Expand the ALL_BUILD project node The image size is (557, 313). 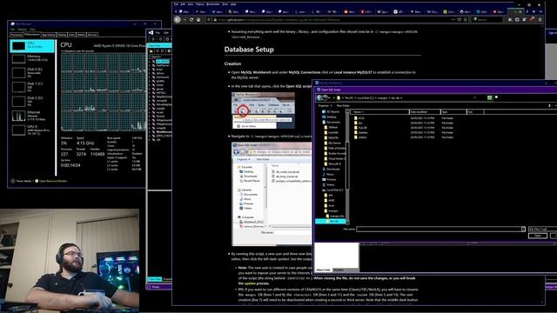150,62
